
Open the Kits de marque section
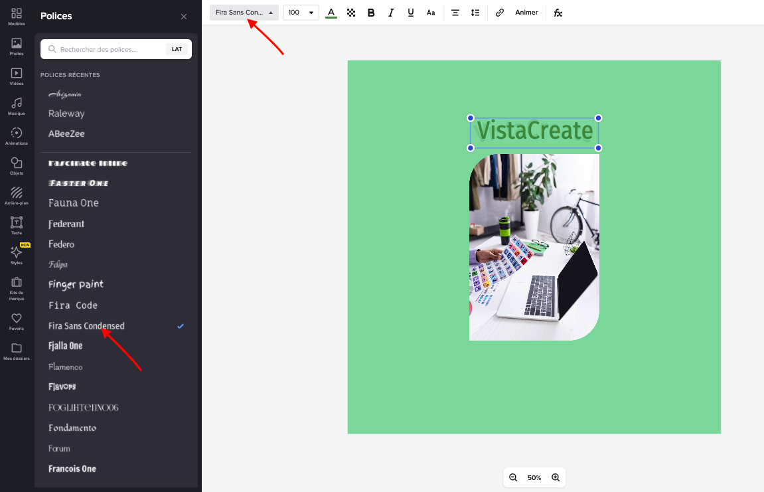pos(17,289)
